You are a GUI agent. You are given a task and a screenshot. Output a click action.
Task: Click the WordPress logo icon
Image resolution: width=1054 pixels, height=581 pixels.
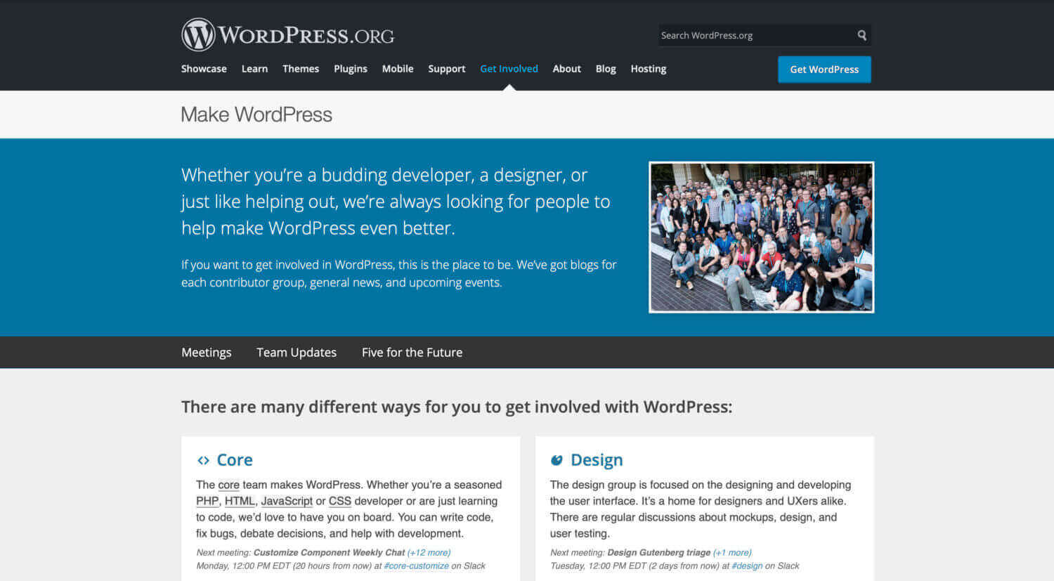tap(198, 34)
